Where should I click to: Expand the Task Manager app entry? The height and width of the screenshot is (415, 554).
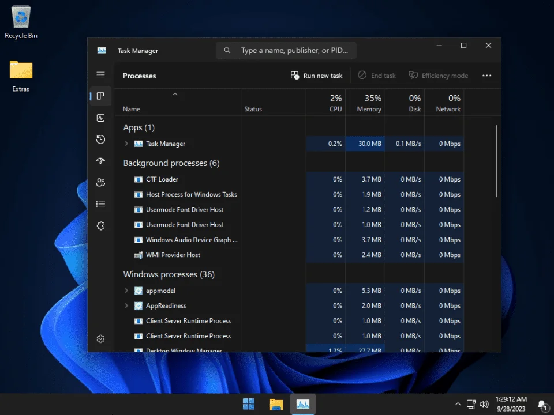tap(126, 144)
